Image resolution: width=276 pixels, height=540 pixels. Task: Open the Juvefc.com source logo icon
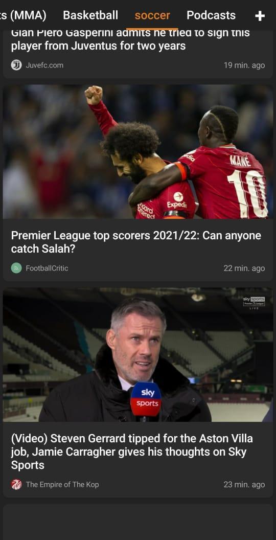[x=16, y=65]
